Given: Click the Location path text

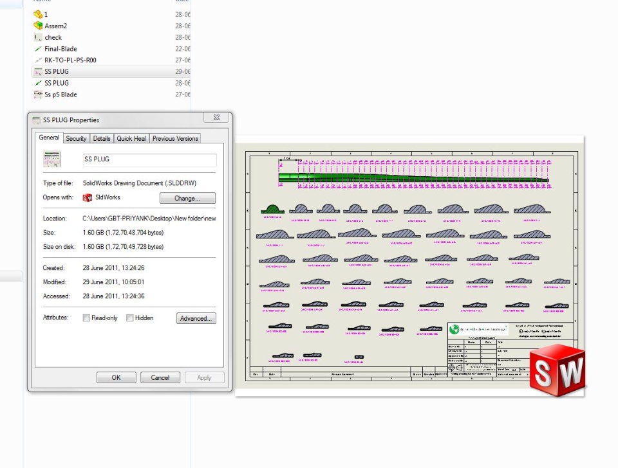Looking at the screenshot, I should pyautogui.click(x=149, y=219).
